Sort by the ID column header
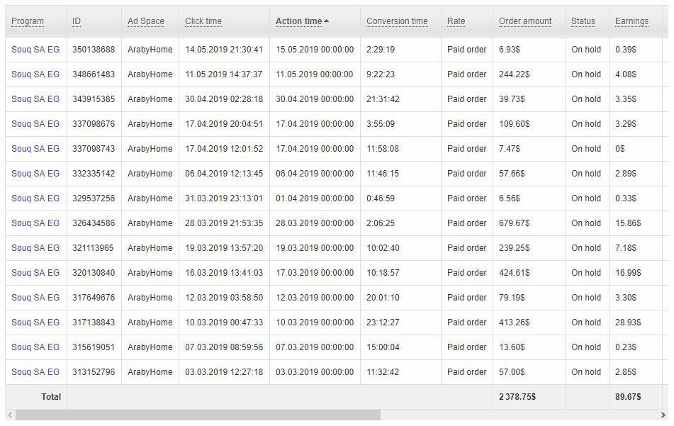 [x=77, y=21]
